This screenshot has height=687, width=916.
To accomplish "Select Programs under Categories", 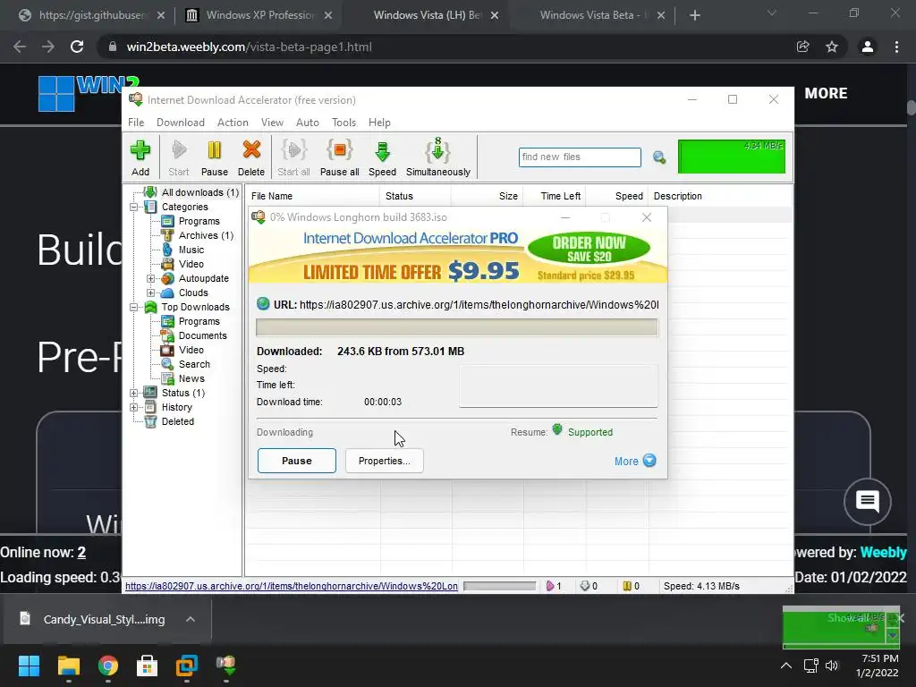I will tap(199, 221).
